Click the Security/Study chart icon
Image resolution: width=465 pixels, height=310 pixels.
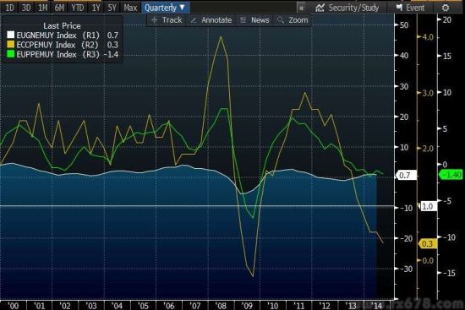[x=320, y=8]
